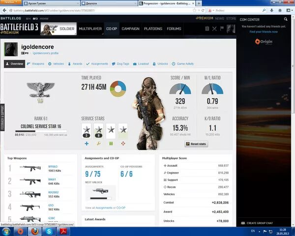Screen dimensions: 295x236
Task: Show hidden system tray icons arrow
Action: [x=259, y=231]
